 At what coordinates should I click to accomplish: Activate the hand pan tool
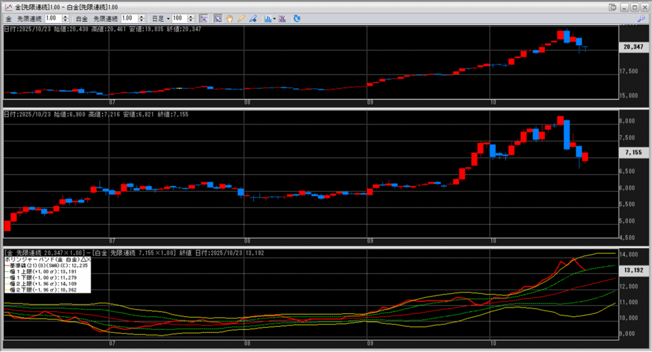(229, 18)
